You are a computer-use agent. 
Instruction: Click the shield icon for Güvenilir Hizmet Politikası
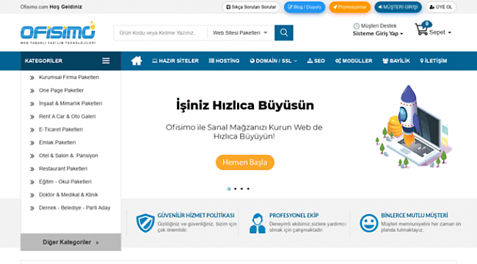click(145, 223)
